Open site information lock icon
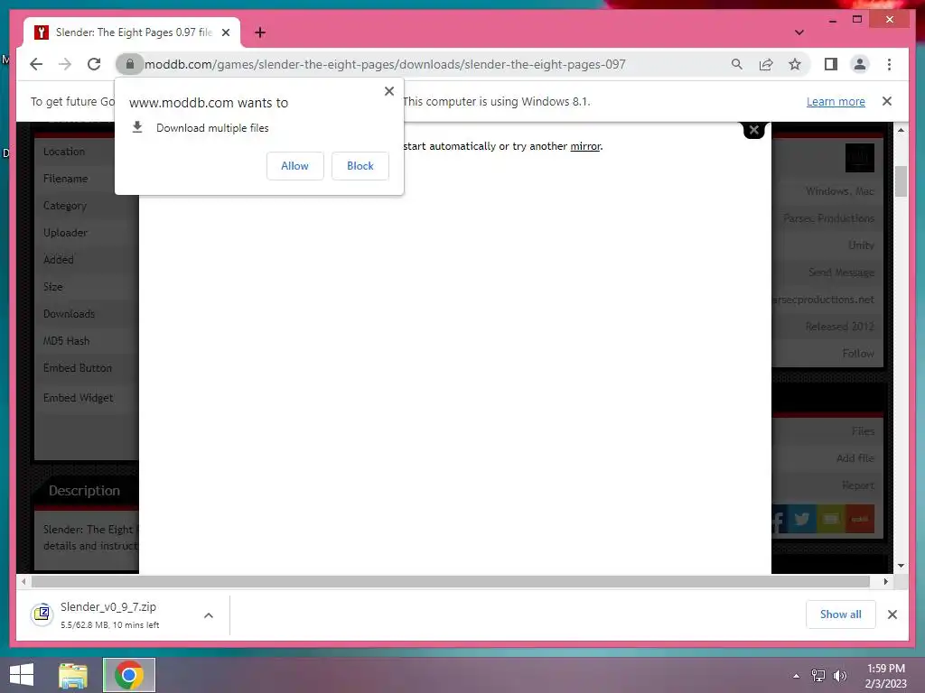Screen dimensions: 925x693 (130, 64)
